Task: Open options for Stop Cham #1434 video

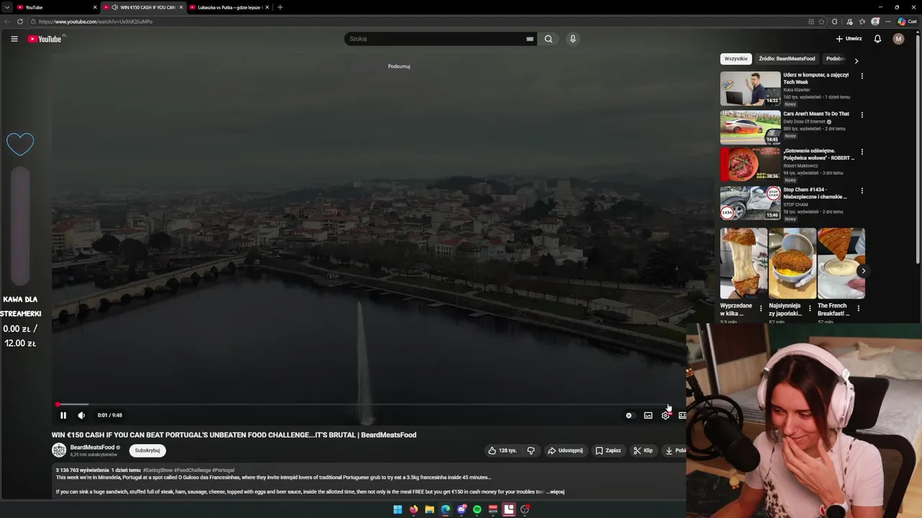Action: click(861, 191)
